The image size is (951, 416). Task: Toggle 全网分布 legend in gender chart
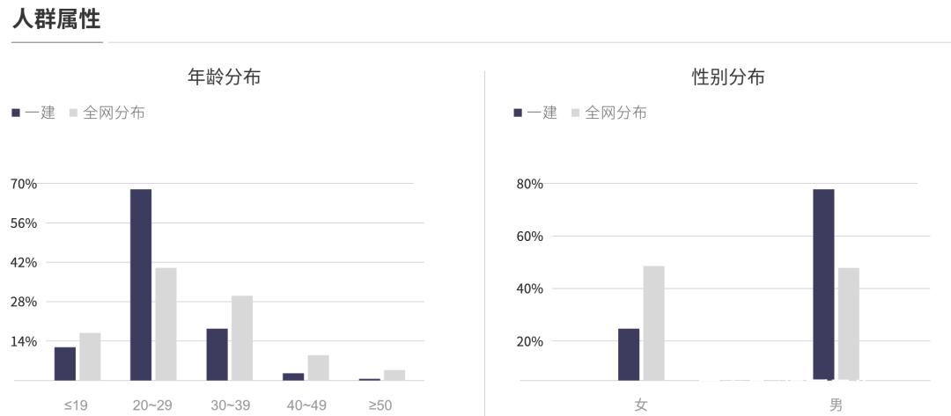(609, 113)
